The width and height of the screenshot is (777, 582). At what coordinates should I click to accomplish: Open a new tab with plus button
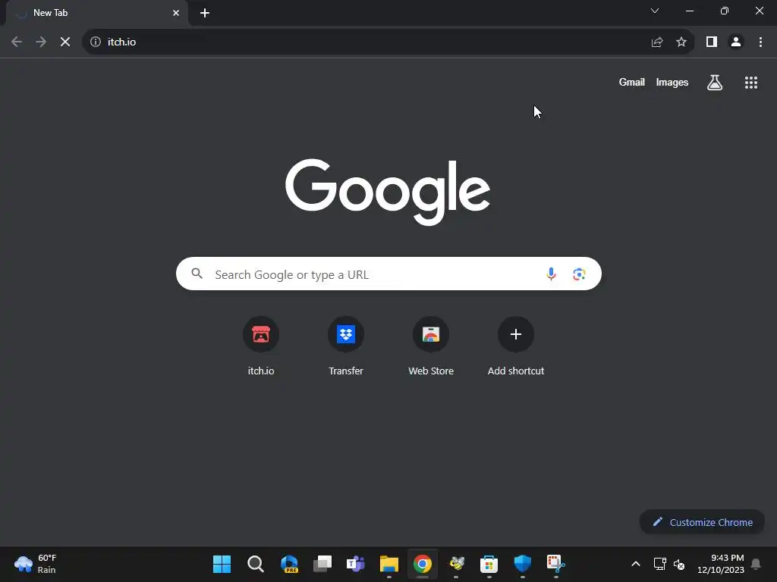click(205, 13)
